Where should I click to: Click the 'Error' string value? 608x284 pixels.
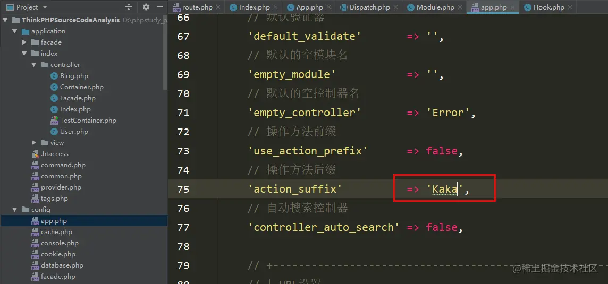[x=448, y=113]
